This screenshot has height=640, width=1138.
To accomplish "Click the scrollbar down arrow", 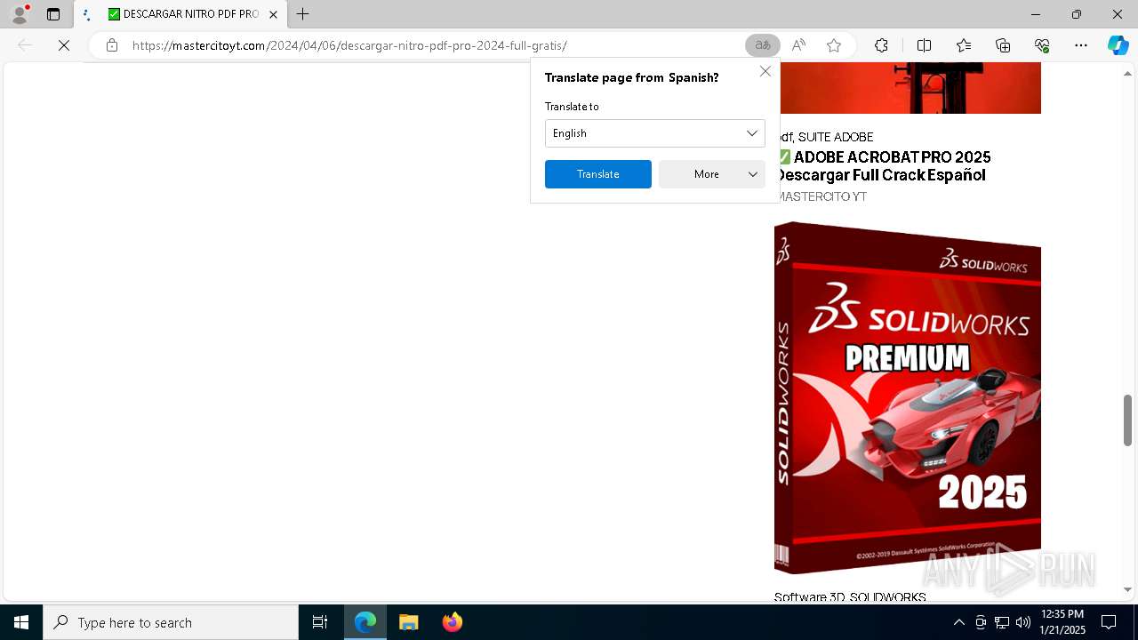I will tap(1128, 589).
